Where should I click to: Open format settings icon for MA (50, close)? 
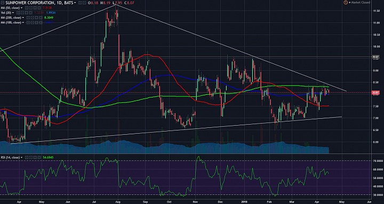coord(30,8)
